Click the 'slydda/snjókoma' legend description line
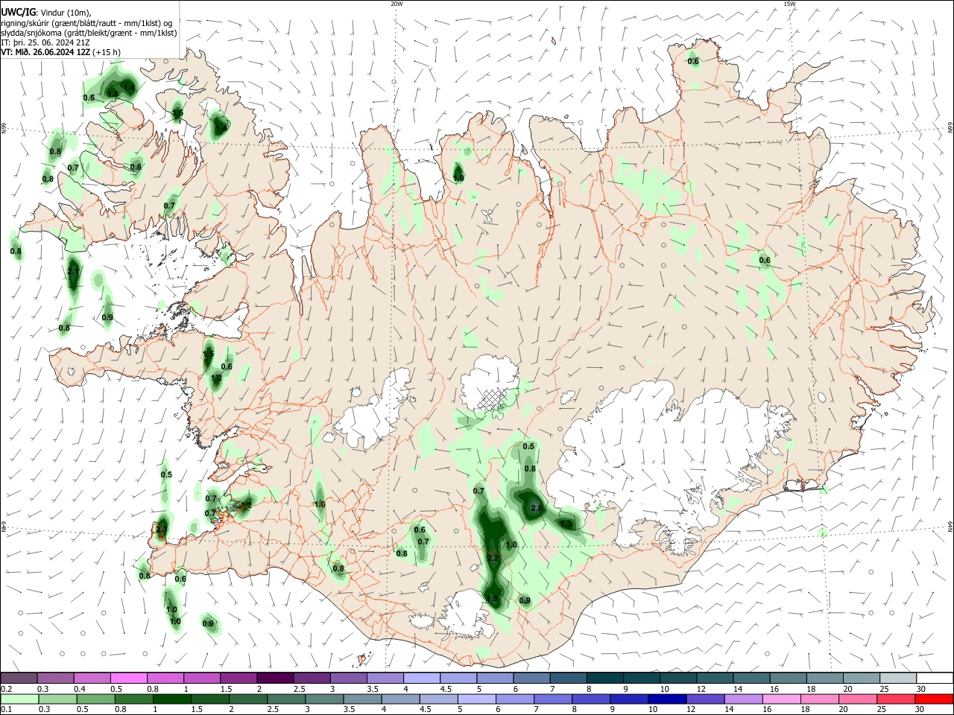Image resolution: width=954 pixels, height=715 pixels. [89, 33]
